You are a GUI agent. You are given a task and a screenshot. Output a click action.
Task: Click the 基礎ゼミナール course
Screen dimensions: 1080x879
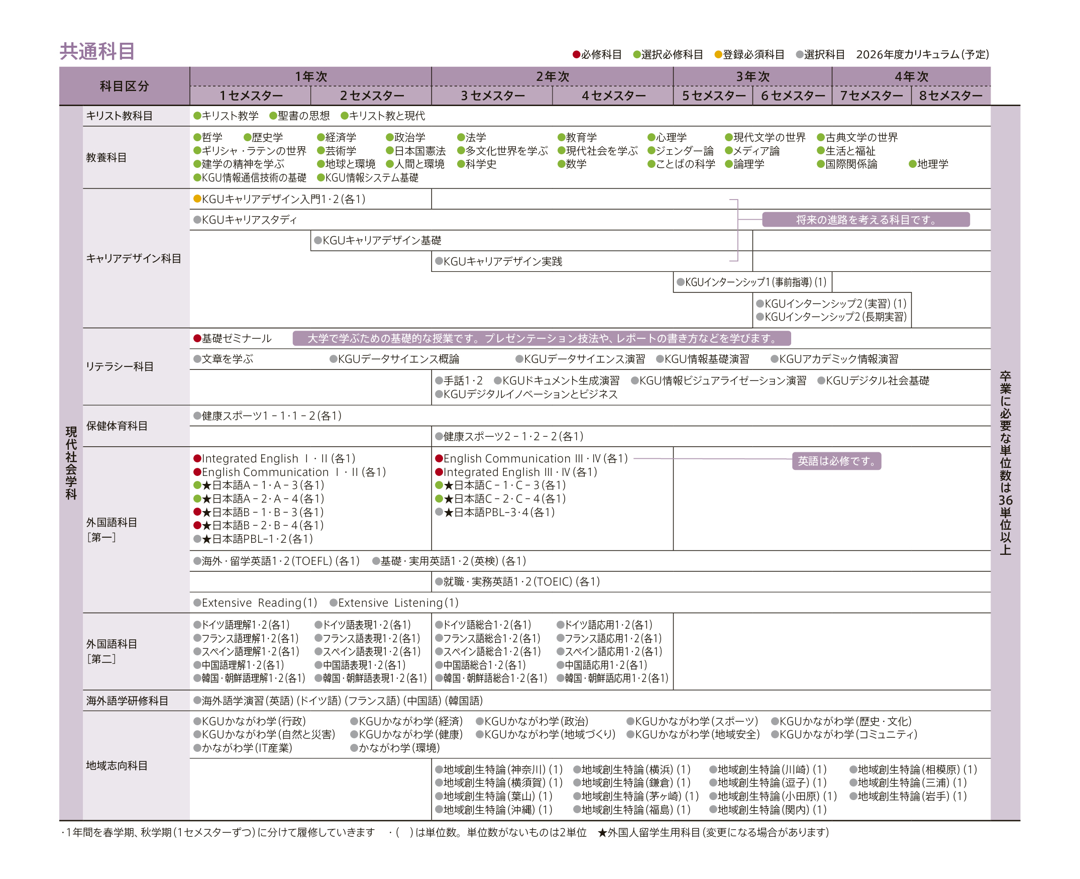pyautogui.click(x=233, y=338)
